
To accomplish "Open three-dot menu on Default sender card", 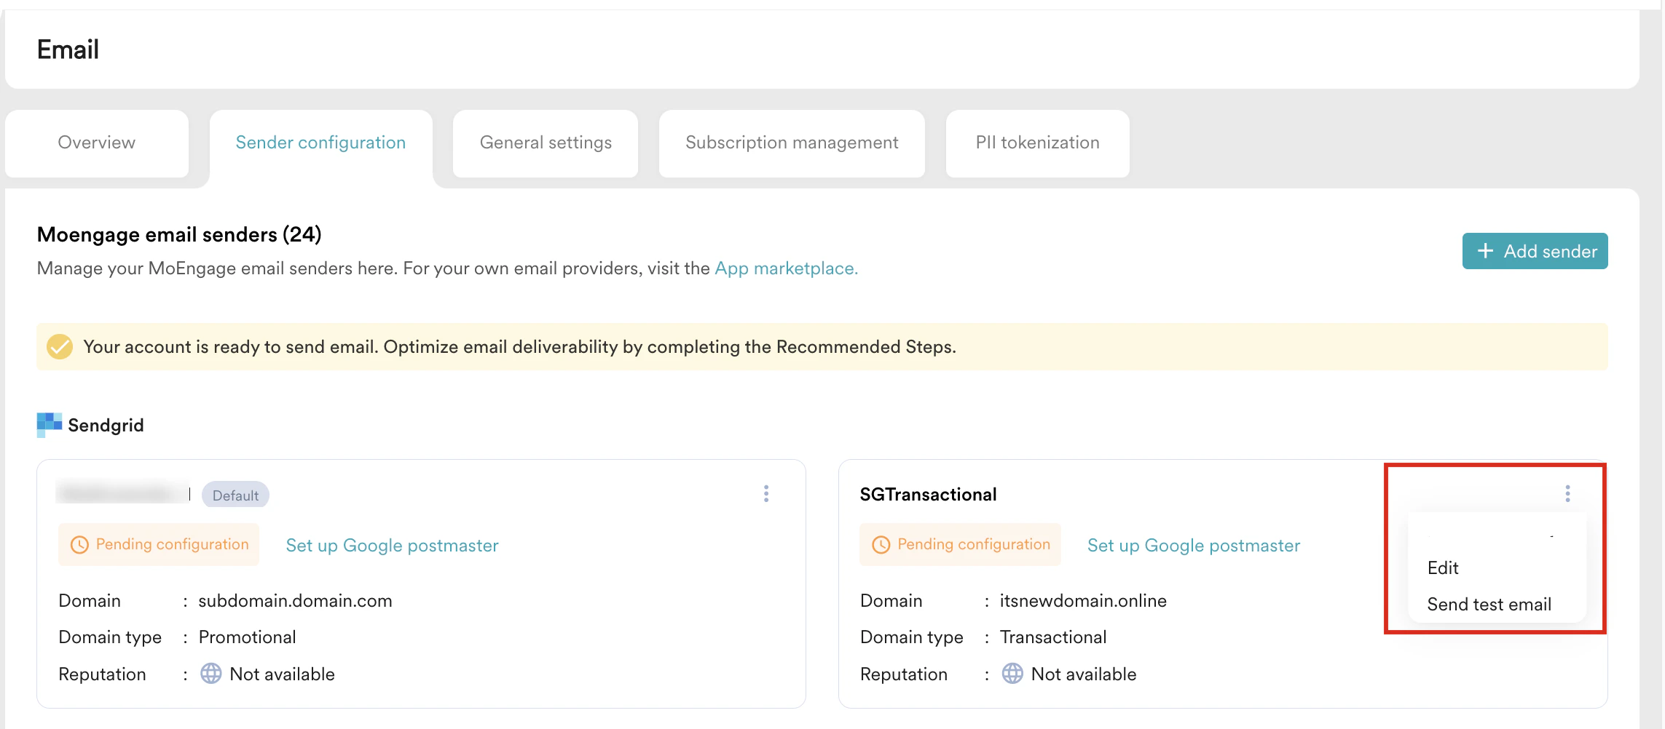I will 765,494.
